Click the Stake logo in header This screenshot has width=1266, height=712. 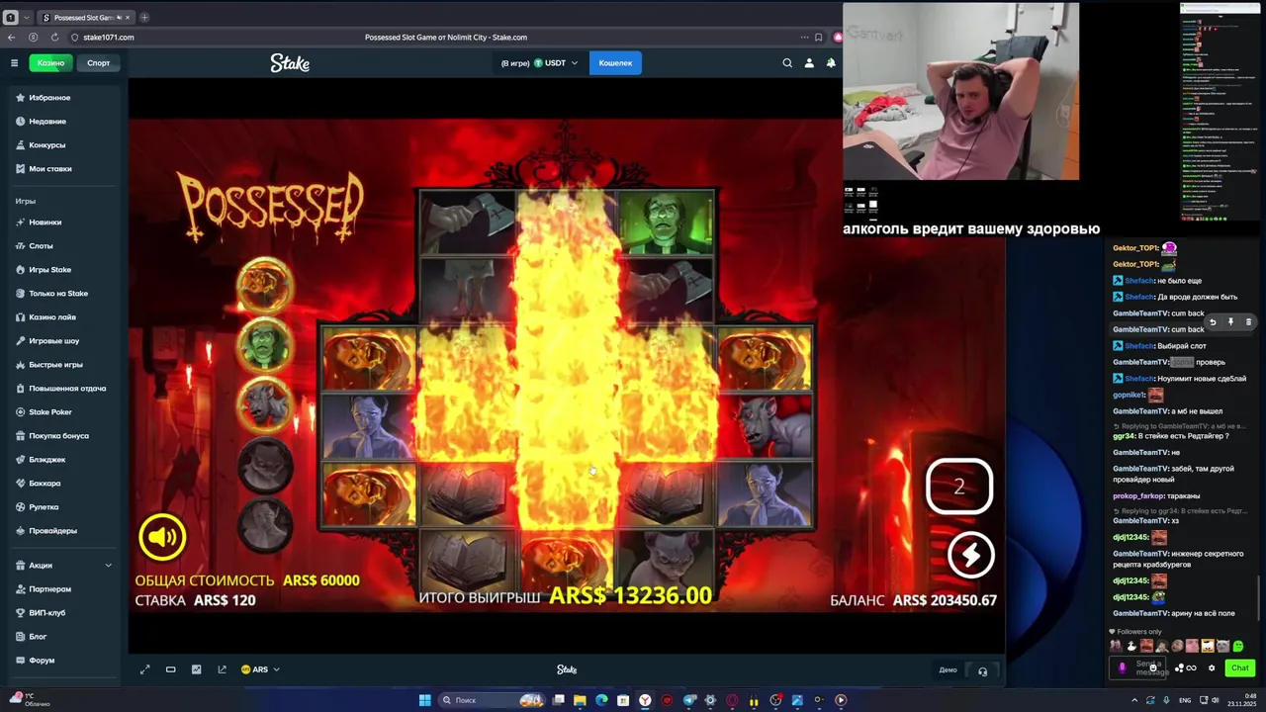(x=290, y=63)
